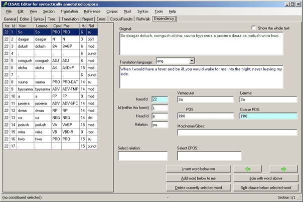
Task: Click the Head Id input field
Action: pyautogui.click(x=160, y=116)
